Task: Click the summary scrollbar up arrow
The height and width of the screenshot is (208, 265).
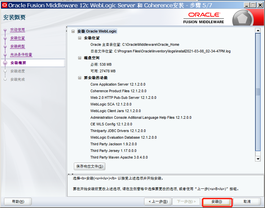Action: (x=258, y=31)
